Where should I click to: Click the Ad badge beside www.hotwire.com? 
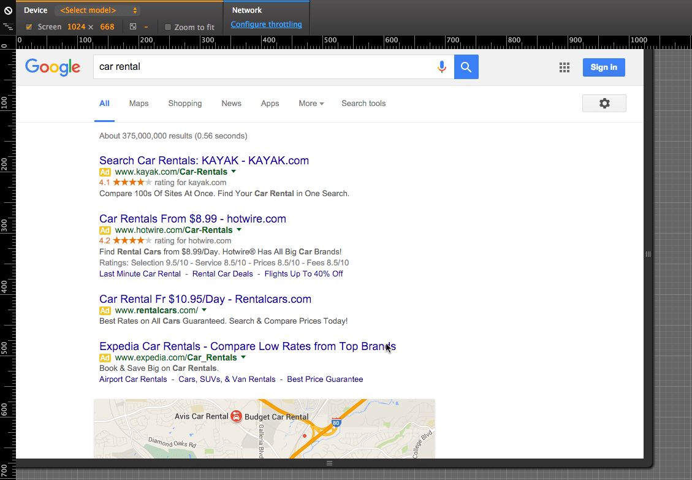click(x=105, y=230)
